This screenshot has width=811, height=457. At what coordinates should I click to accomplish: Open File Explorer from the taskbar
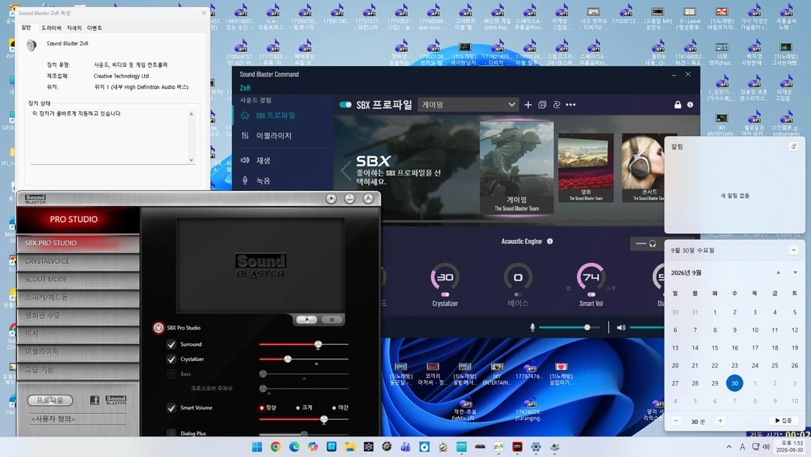350,446
